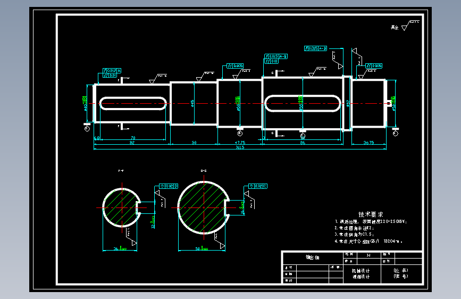461x299 pixels.
Task: Click the hatched G-G cross-section circle
Action: [204, 208]
